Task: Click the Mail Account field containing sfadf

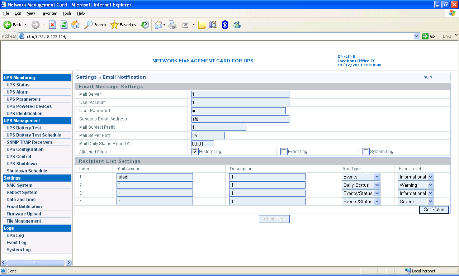Action: point(155,177)
